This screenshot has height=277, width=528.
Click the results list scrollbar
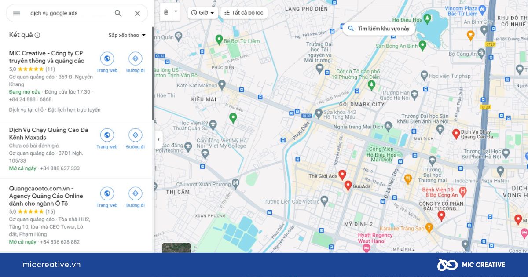pyautogui.click(x=153, y=73)
